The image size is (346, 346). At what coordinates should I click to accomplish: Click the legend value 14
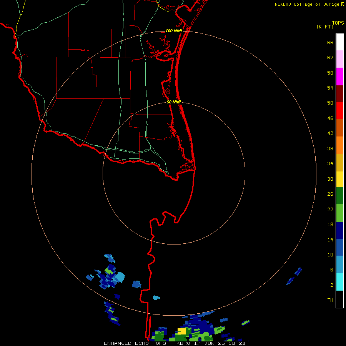pos(330,240)
